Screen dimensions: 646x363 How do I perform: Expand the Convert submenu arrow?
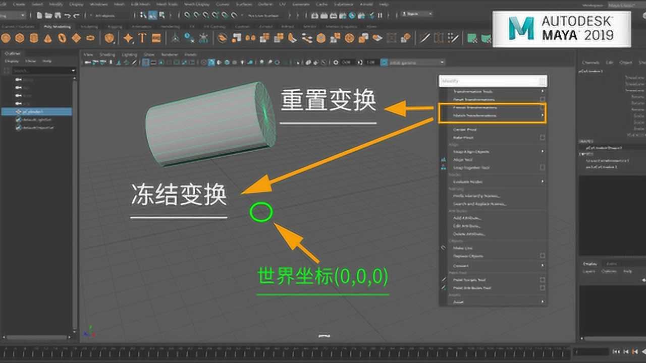pos(543,265)
